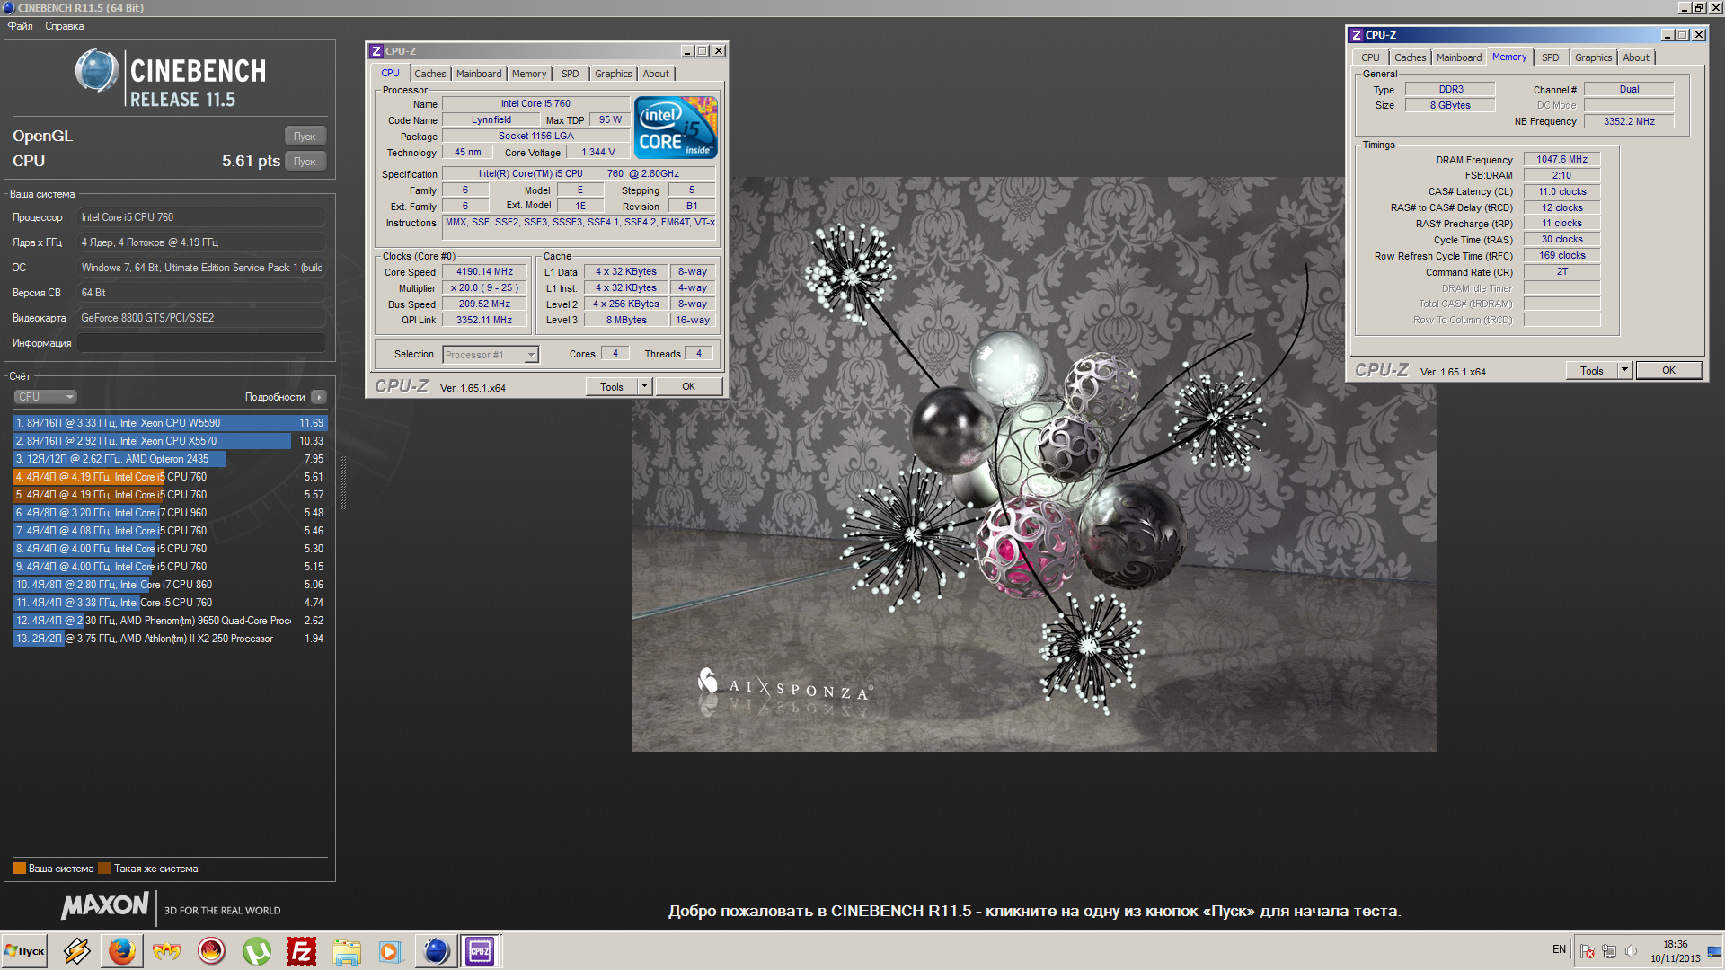Screen dimensions: 1725x970
Task: Switch to SPD tab in CPU window
Action: point(571,74)
